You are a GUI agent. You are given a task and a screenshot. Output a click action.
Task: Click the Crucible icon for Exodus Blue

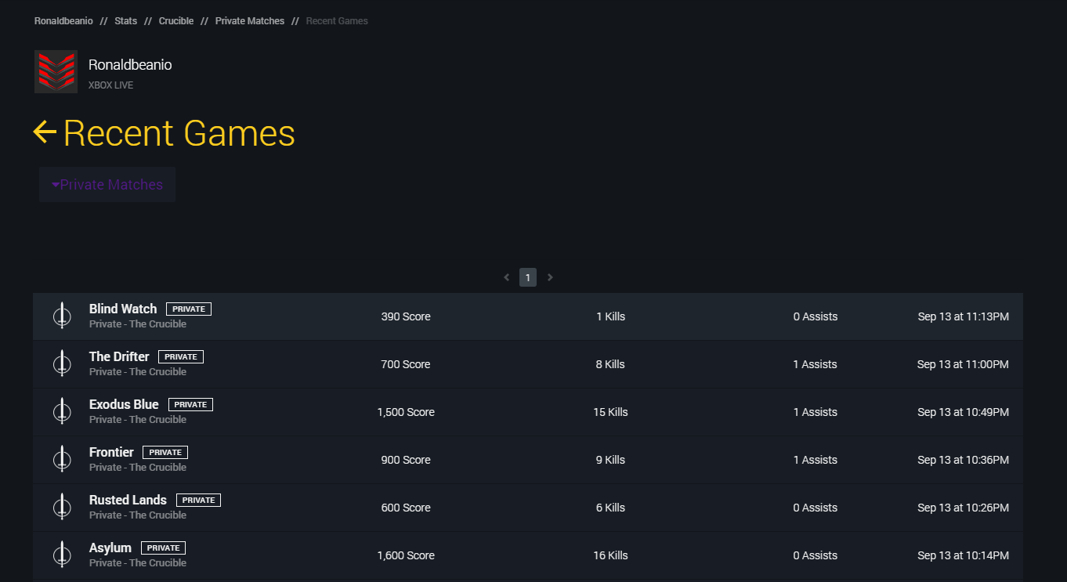pos(62,412)
